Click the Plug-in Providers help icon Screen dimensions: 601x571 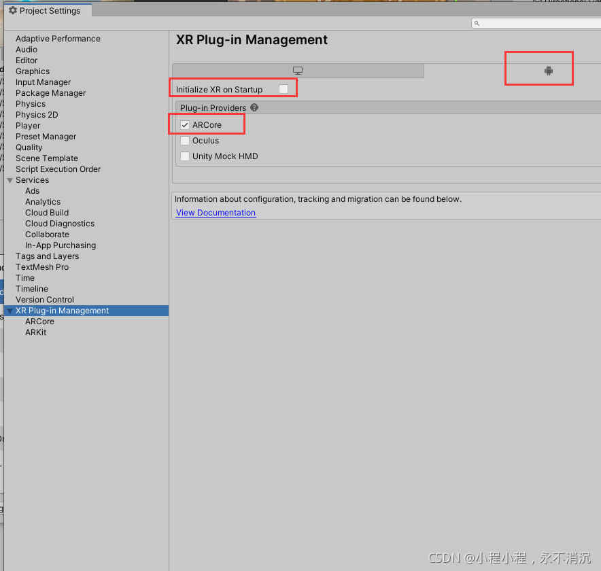tap(254, 107)
